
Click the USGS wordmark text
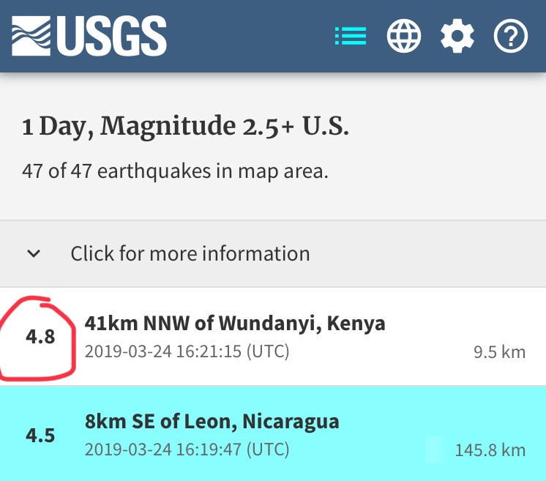point(111,36)
